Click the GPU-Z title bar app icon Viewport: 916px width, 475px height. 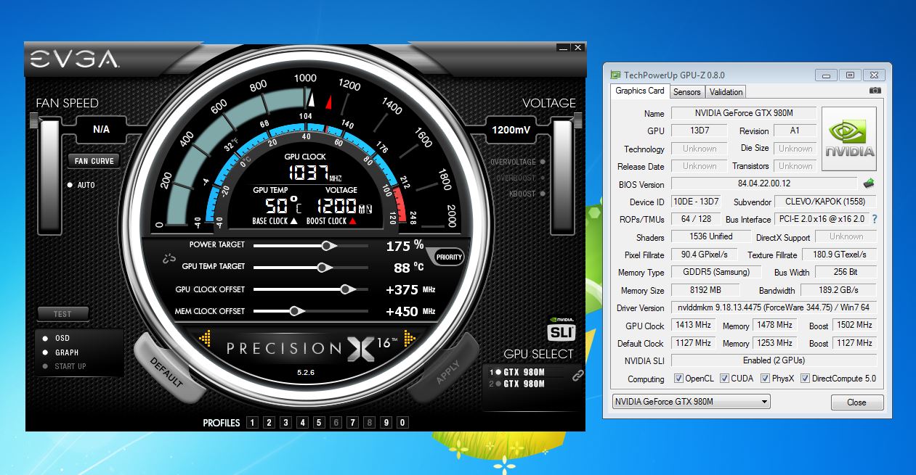(x=615, y=75)
